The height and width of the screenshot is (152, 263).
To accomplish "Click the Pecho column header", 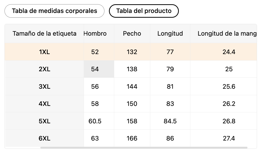I will click(132, 34).
